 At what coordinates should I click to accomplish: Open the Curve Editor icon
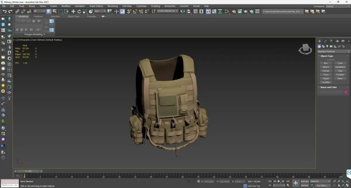(215, 11)
